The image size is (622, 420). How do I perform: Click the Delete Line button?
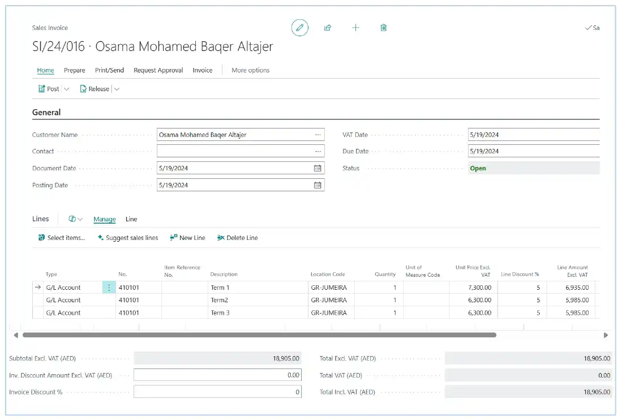coord(238,238)
